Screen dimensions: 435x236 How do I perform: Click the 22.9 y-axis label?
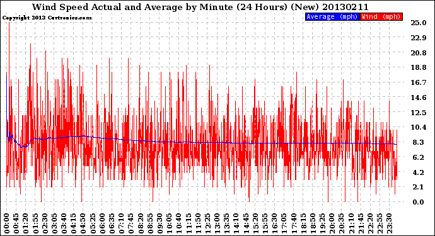click(x=419, y=38)
